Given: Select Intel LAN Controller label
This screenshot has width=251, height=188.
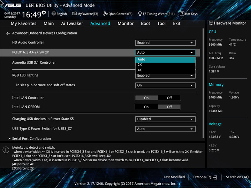Looking at the screenshot, I should coord(28,98).
